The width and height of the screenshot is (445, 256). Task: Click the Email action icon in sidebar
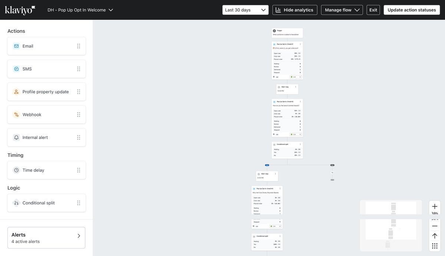(x=16, y=46)
